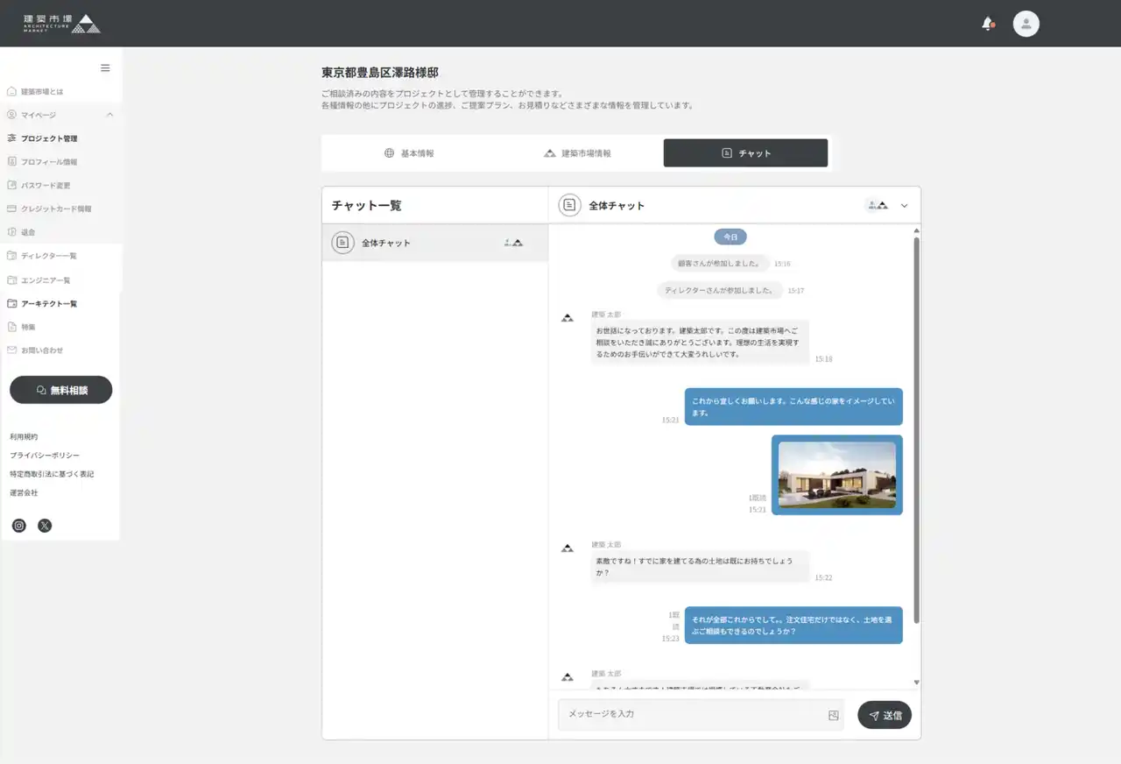Click the image attachment icon in message box

point(833,715)
